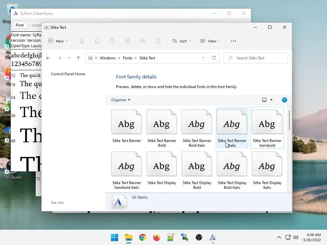Open Notepad++ taskbar icon
This screenshot has height=245, width=327.
[x=171, y=237]
